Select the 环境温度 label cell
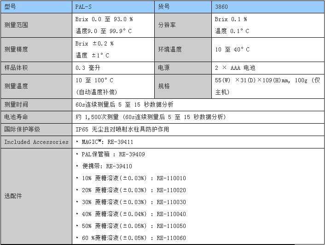Screen dimensions: 326x245 (x=170, y=50)
